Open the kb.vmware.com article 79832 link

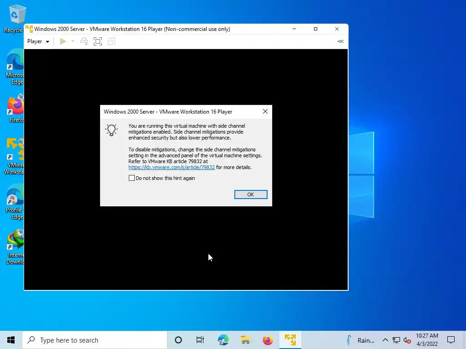click(x=172, y=167)
